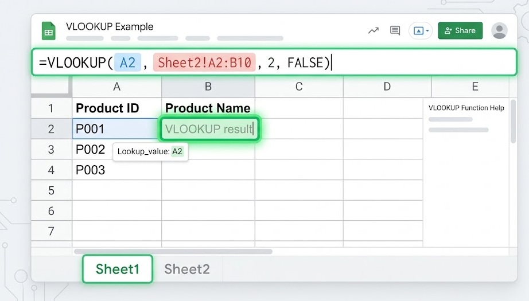The width and height of the screenshot is (529, 301).
Task: Select the Sheet2!A2:B10 range in formula
Action: coord(204,62)
